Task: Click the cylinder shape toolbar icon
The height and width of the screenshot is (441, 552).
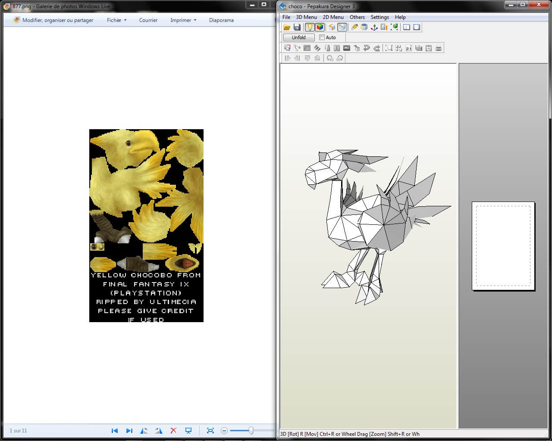Action: pyautogui.click(x=364, y=27)
